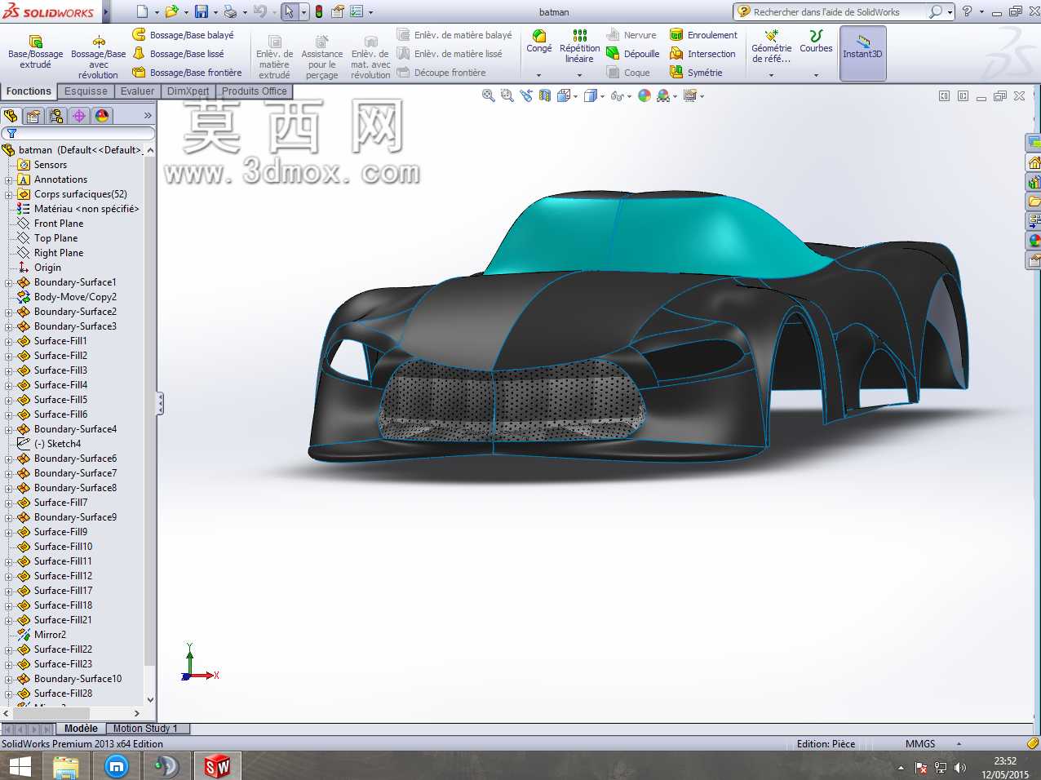Click Bossage/Base lissé button

point(178,54)
